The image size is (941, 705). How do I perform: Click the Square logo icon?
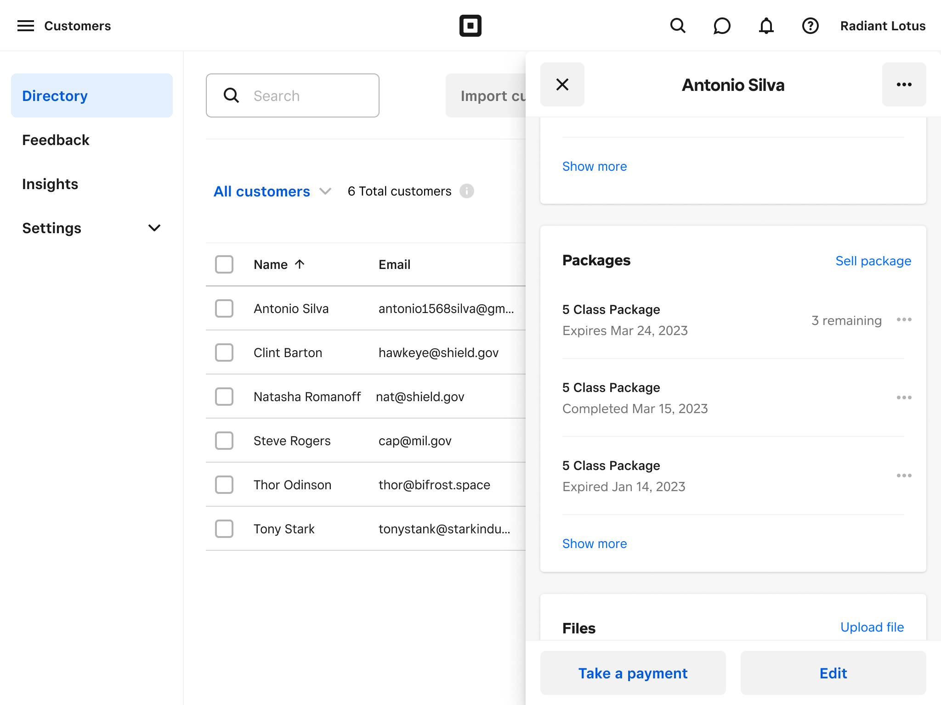click(x=470, y=26)
